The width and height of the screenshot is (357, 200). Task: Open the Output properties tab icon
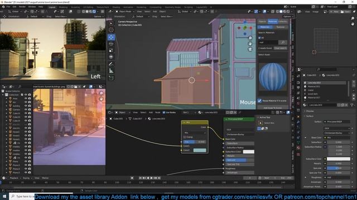click(x=298, y=88)
